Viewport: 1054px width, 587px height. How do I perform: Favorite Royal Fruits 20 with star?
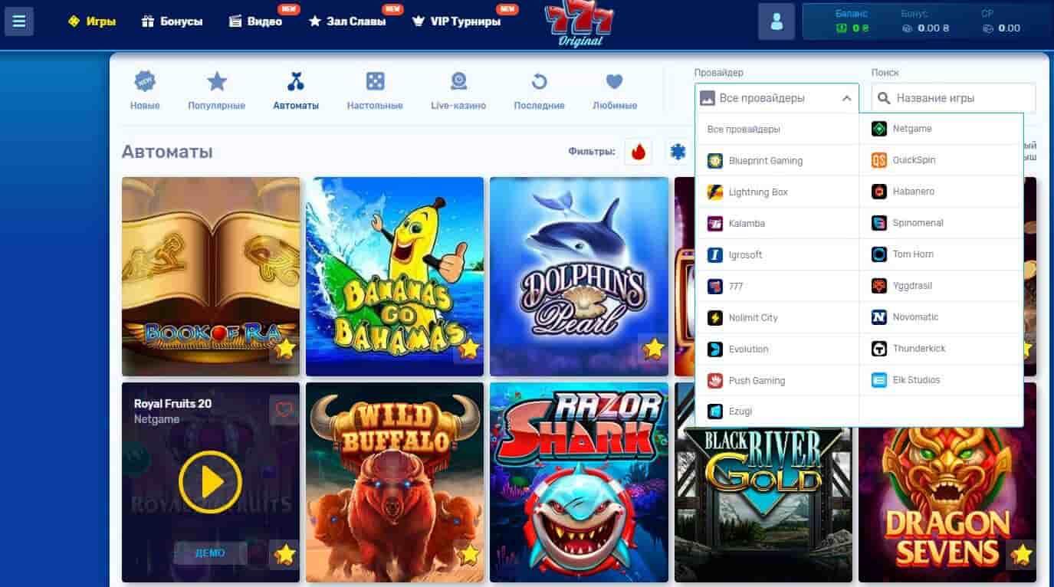point(285,554)
